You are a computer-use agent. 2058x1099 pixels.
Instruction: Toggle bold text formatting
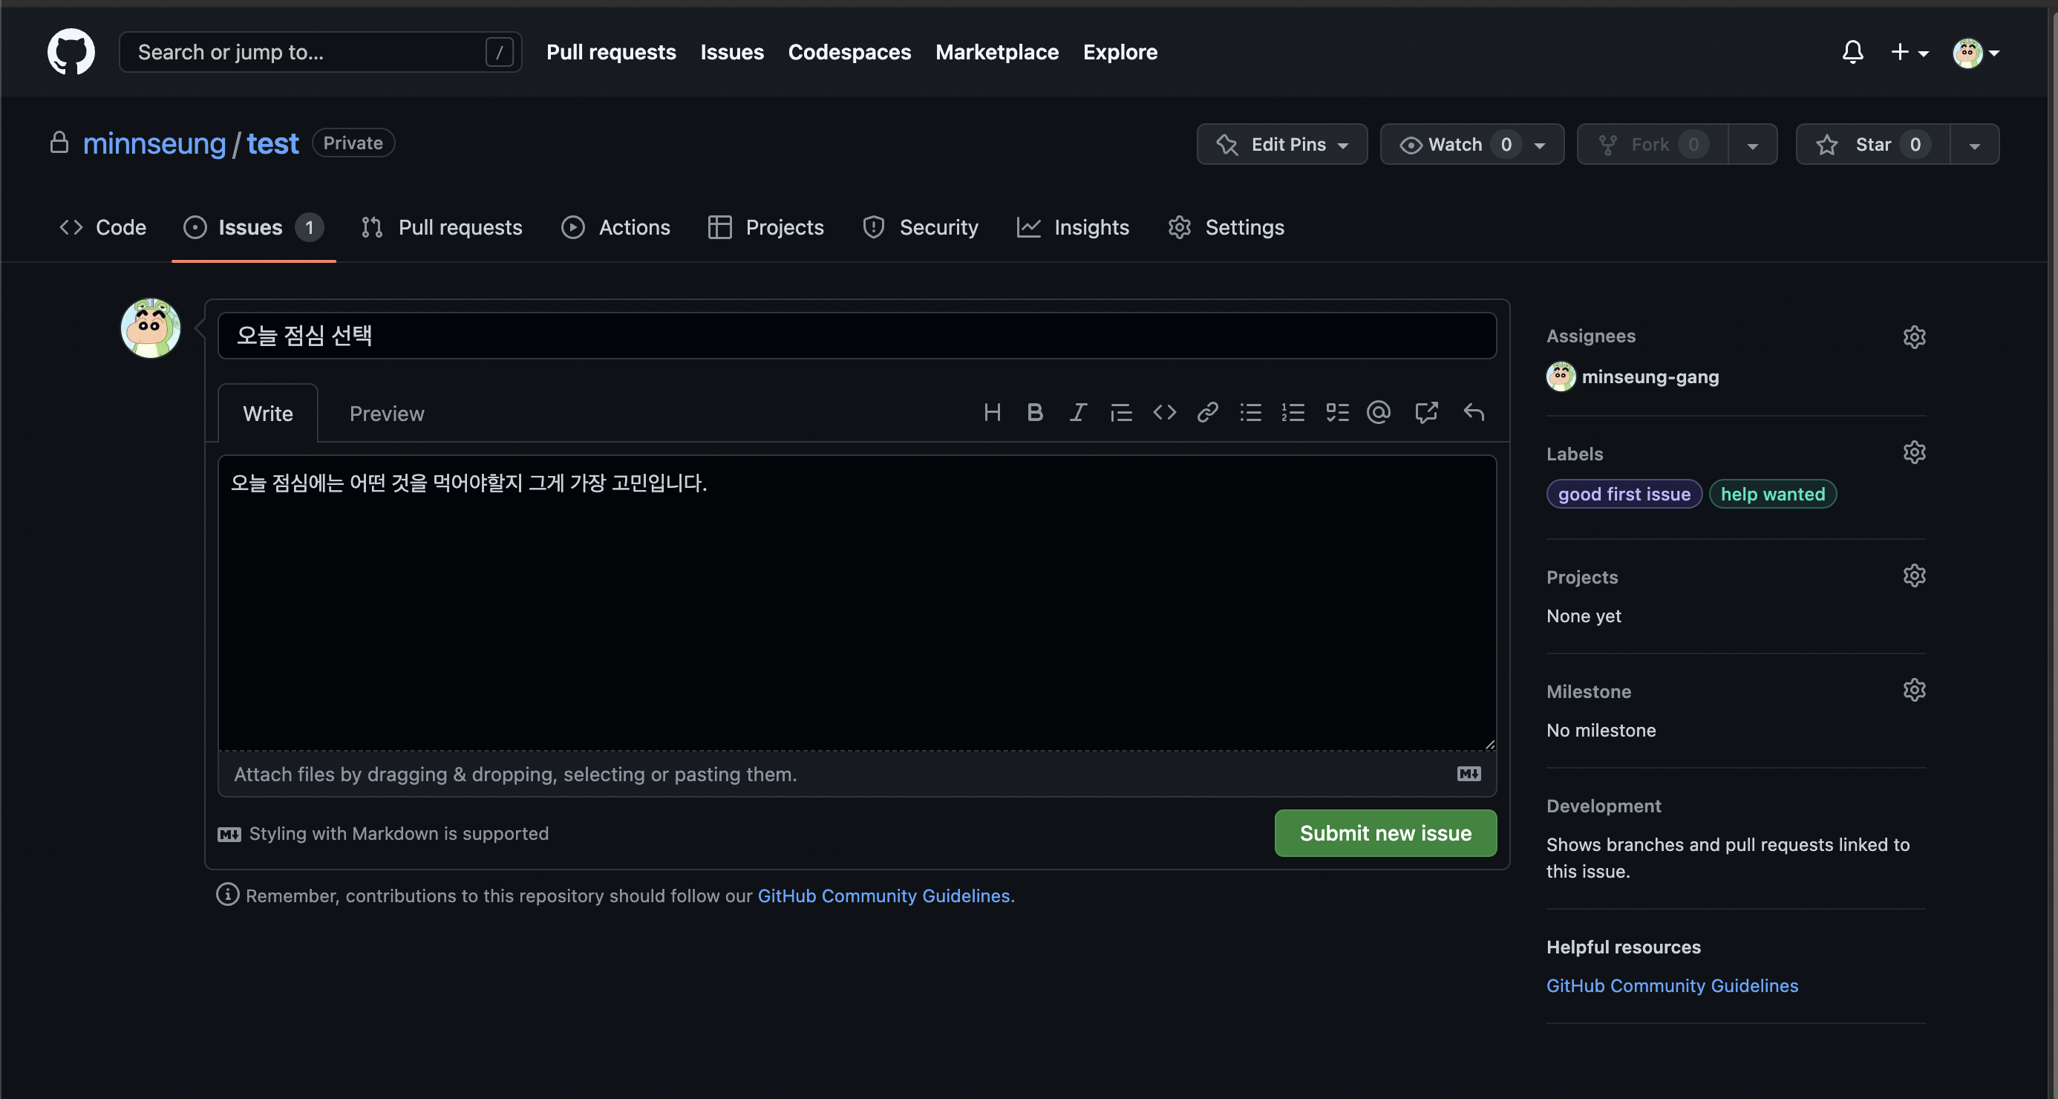click(x=1035, y=412)
